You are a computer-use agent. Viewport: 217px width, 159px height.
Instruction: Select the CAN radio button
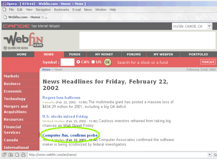[x=78, y=62]
